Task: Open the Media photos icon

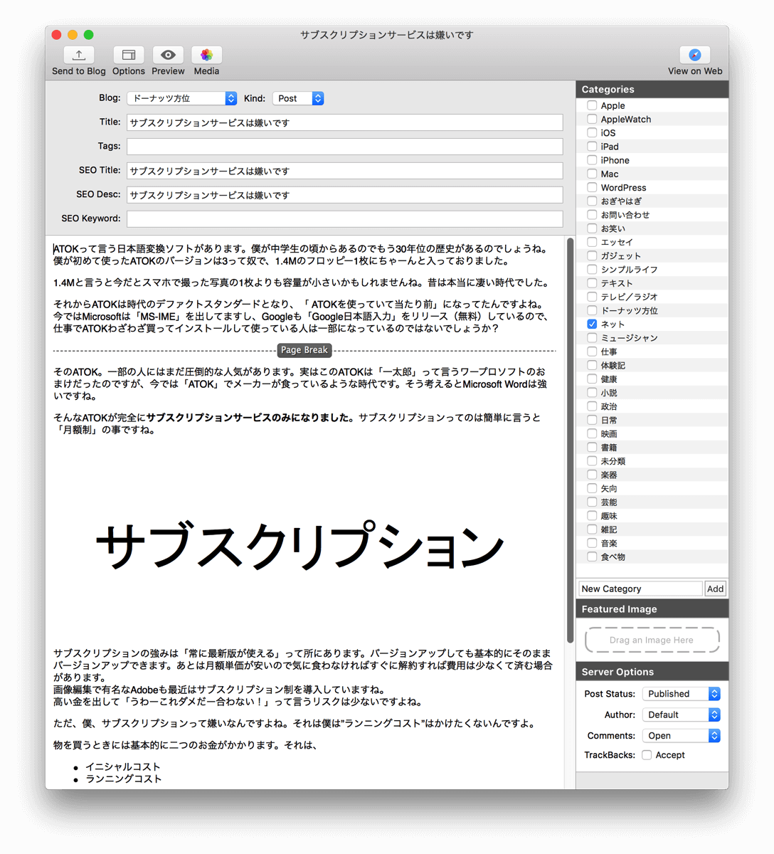Action: click(206, 55)
